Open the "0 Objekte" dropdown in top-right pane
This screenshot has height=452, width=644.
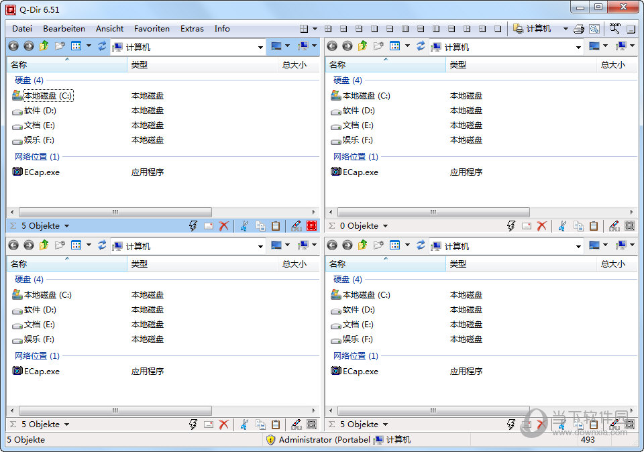pyautogui.click(x=385, y=226)
